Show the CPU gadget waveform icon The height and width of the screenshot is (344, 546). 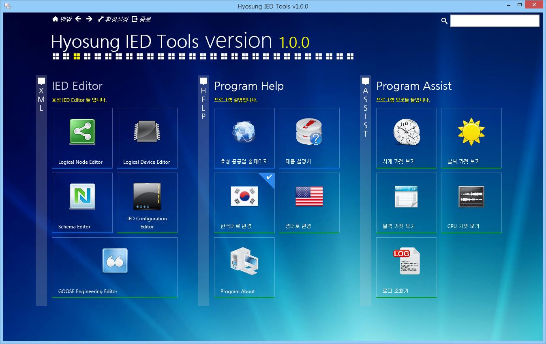coord(471,197)
